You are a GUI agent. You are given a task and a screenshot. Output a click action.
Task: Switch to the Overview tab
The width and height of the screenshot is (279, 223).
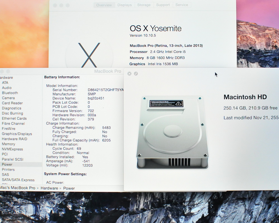(104, 5)
